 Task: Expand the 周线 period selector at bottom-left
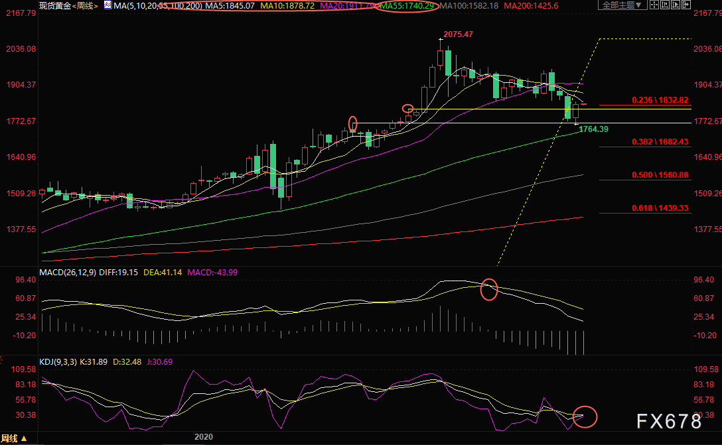tap(15, 439)
